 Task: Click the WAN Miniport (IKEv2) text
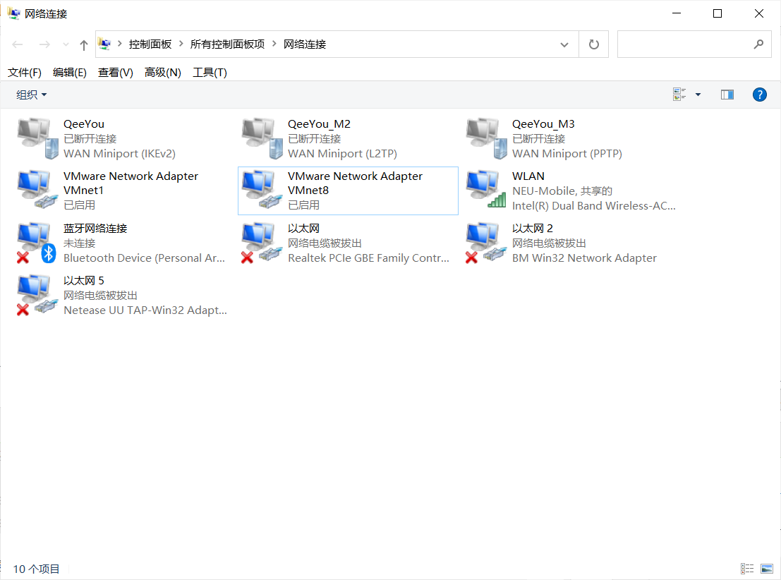(x=119, y=154)
